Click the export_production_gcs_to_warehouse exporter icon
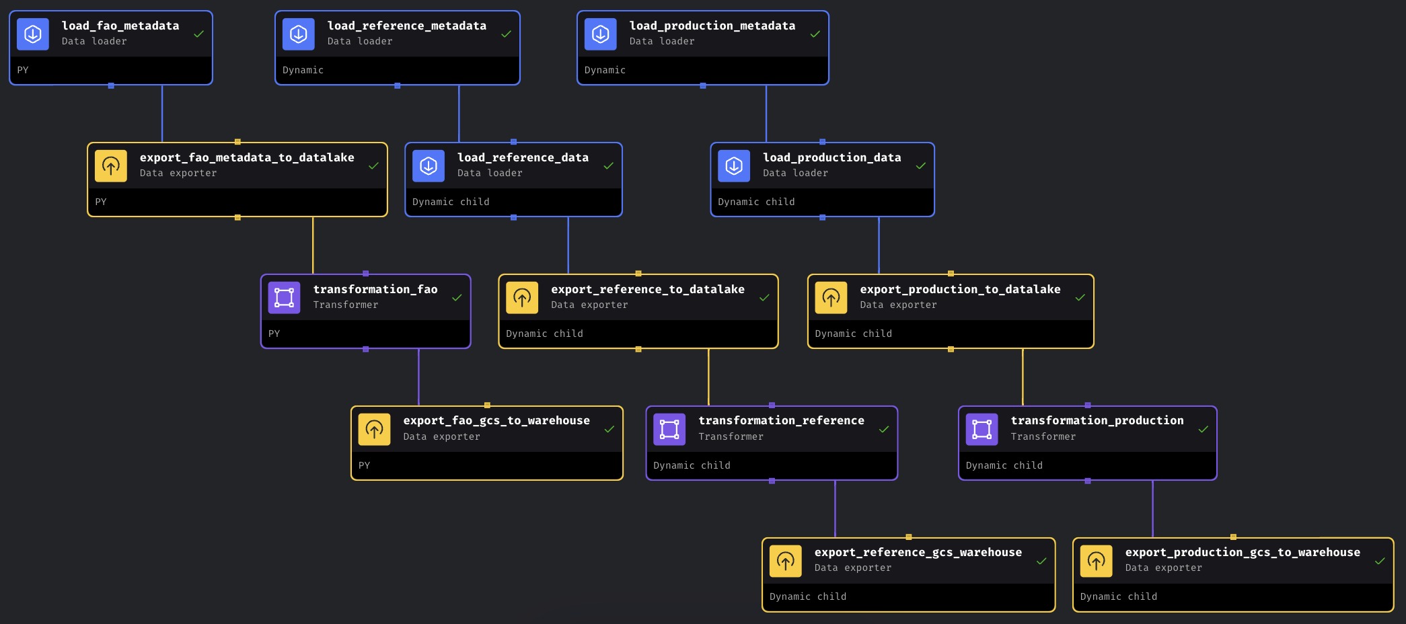Screen dimensions: 1406x624 pos(1097,561)
